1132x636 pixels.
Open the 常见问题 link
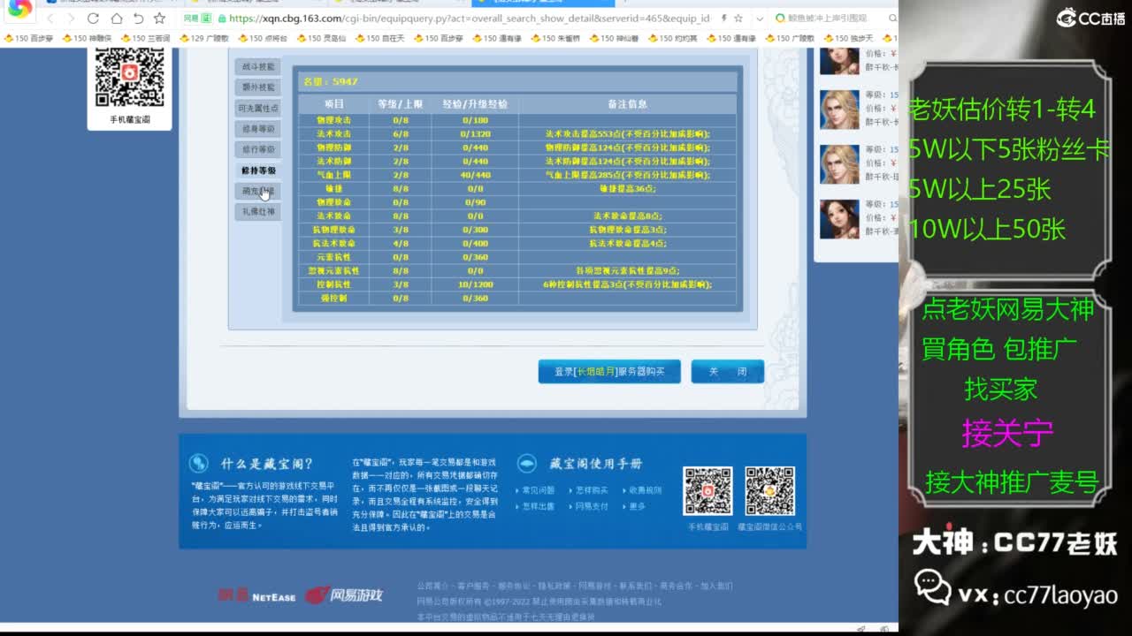pyautogui.click(x=538, y=490)
